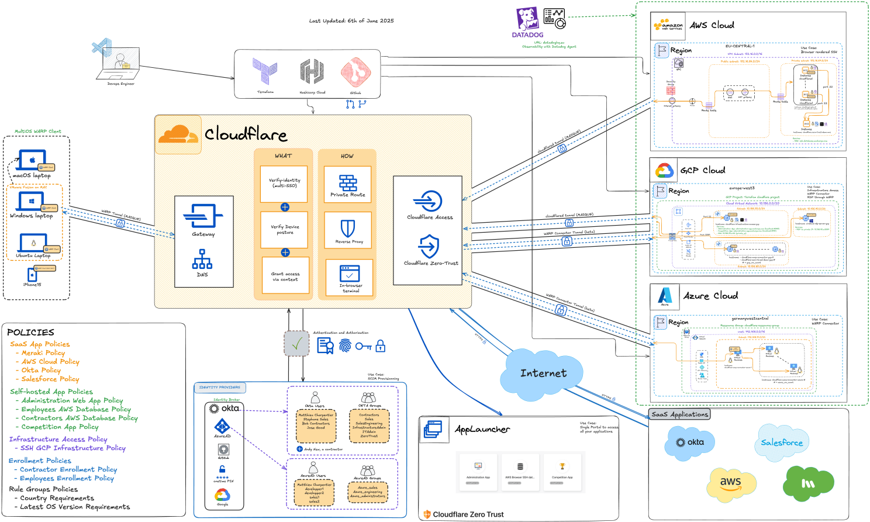The image size is (870, 522).
Task: Click 'Contractors AWS Database Policy' text
Action: point(80,418)
